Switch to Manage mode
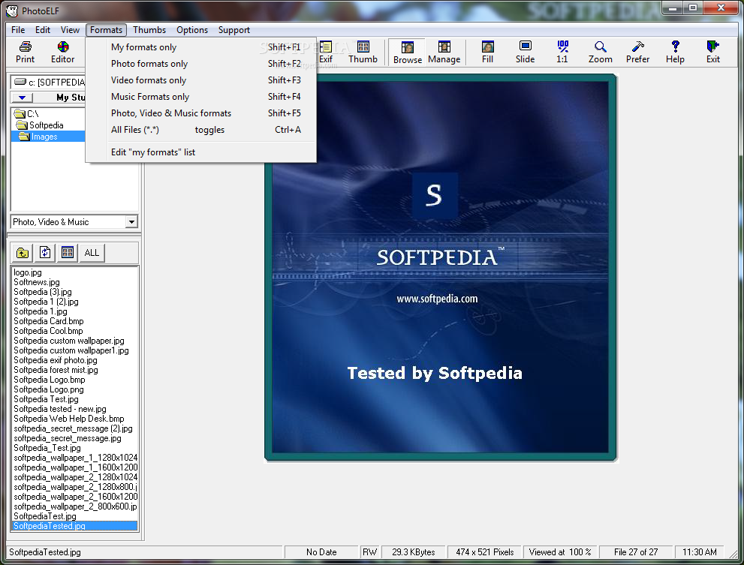 444,52
